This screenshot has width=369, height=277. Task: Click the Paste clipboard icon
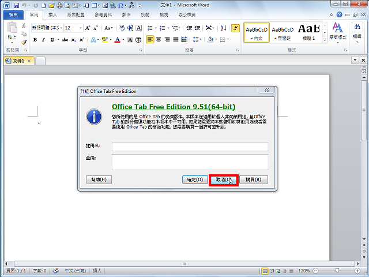click(x=12, y=28)
